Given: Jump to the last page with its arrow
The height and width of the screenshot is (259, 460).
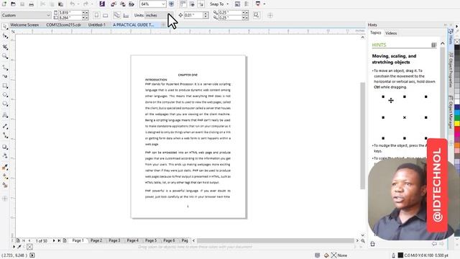Looking at the screenshot, I should pos(59,240).
